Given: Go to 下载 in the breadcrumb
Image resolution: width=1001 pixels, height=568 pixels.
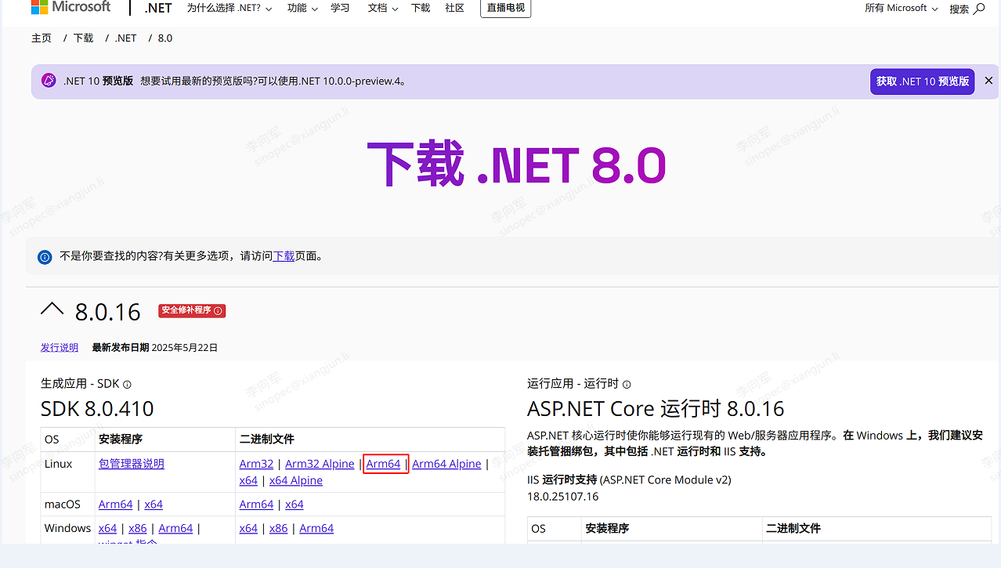Looking at the screenshot, I should point(83,38).
